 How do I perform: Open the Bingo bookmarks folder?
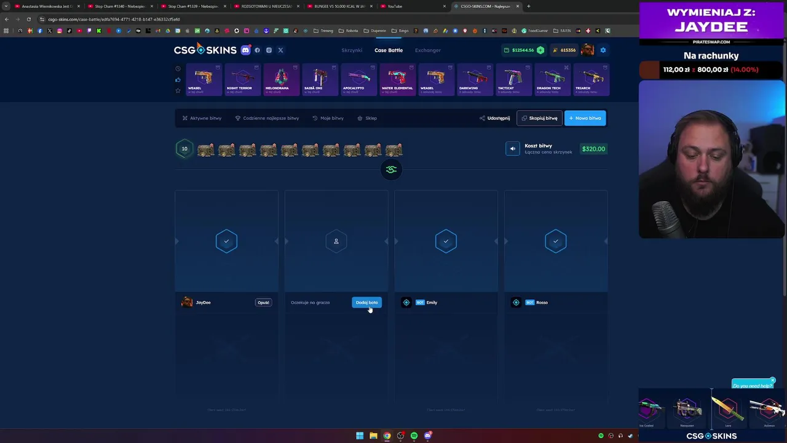[400, 31]
